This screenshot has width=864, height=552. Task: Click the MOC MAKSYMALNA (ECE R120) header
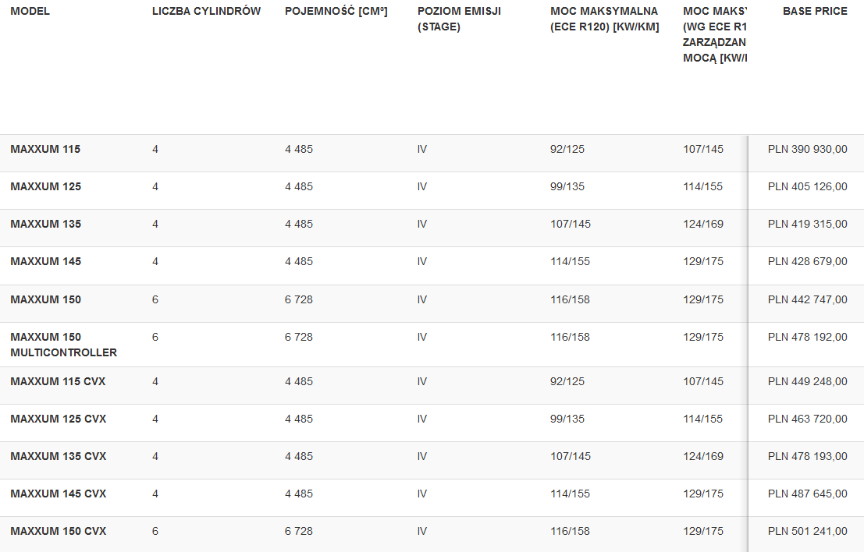pos(604,19)
